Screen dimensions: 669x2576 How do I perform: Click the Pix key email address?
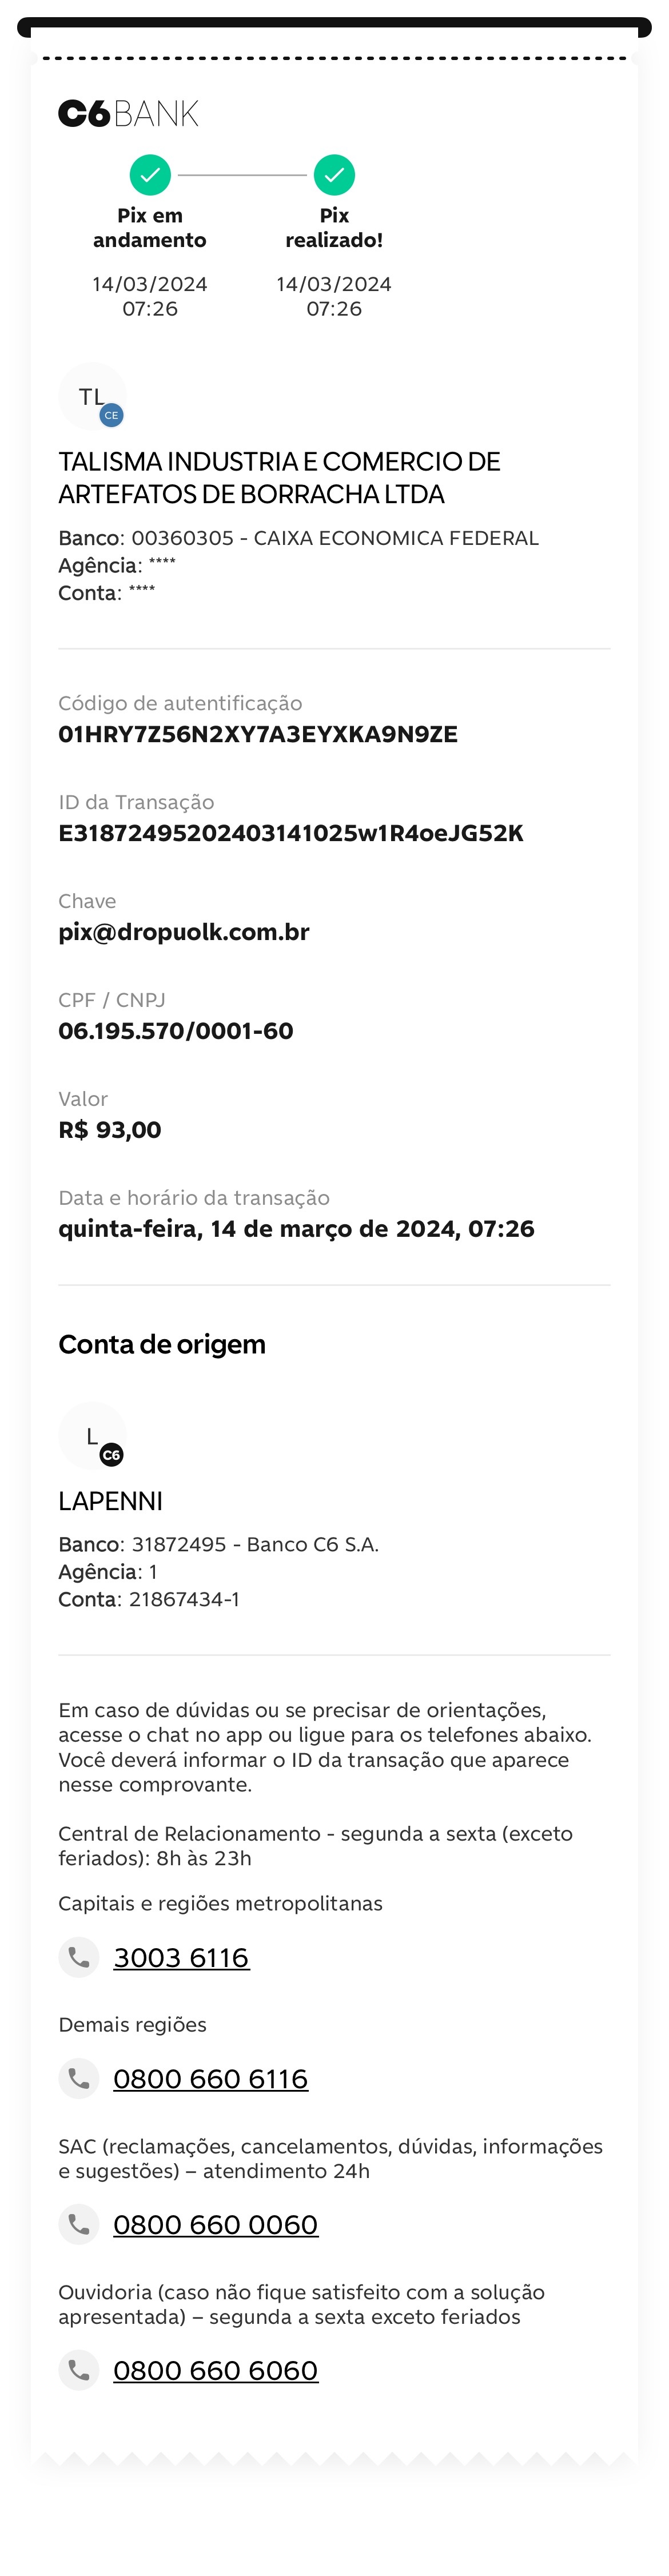[x=184, y=932]
